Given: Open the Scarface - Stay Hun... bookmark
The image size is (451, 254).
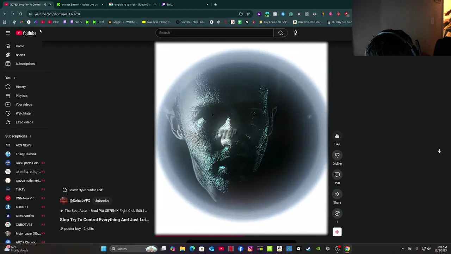Looking at the screenshot, I should point(191,22).
